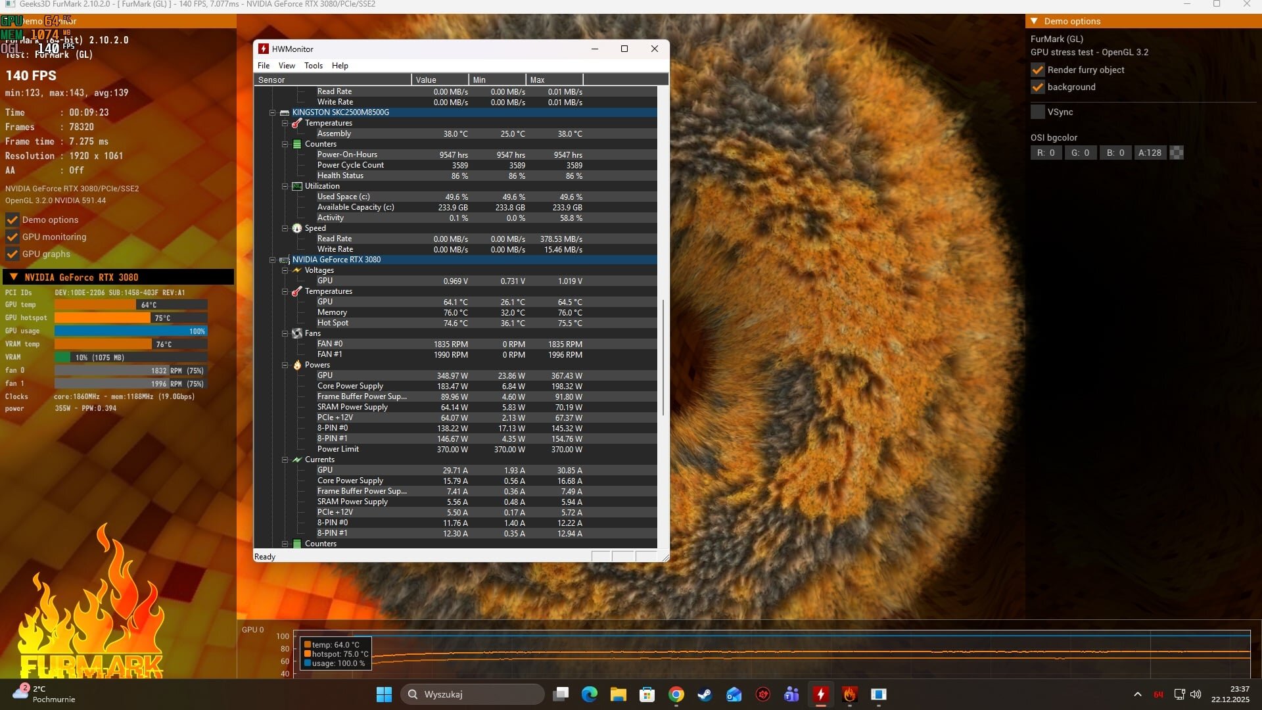Collapse the KINGSTON SKC2500M8500G tree node
1262x710 pixels.
[x=272, y=112]
